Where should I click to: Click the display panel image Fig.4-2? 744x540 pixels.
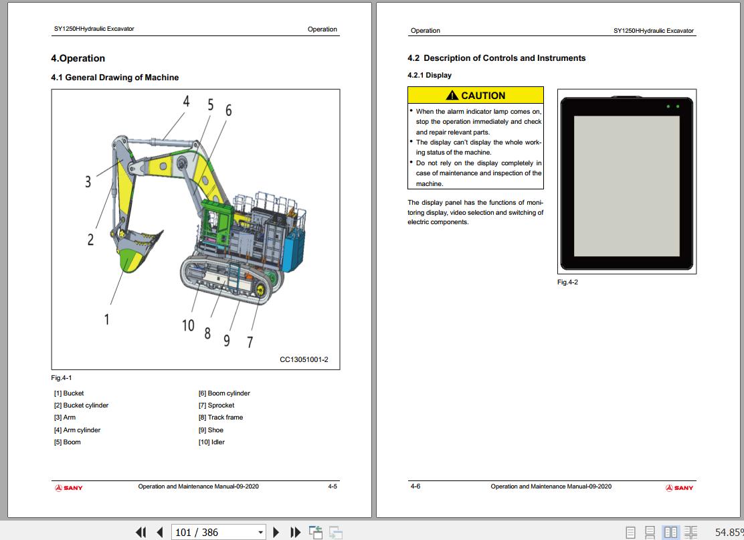click(x=627, y=181)
